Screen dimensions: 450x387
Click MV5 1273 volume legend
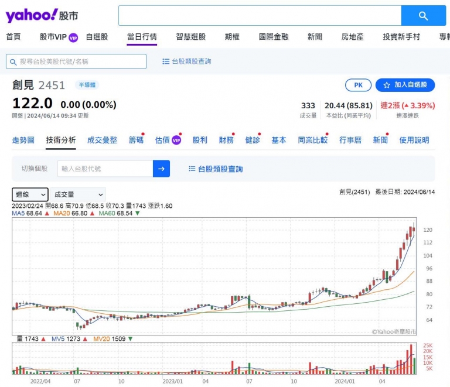[x=66, y=339]
